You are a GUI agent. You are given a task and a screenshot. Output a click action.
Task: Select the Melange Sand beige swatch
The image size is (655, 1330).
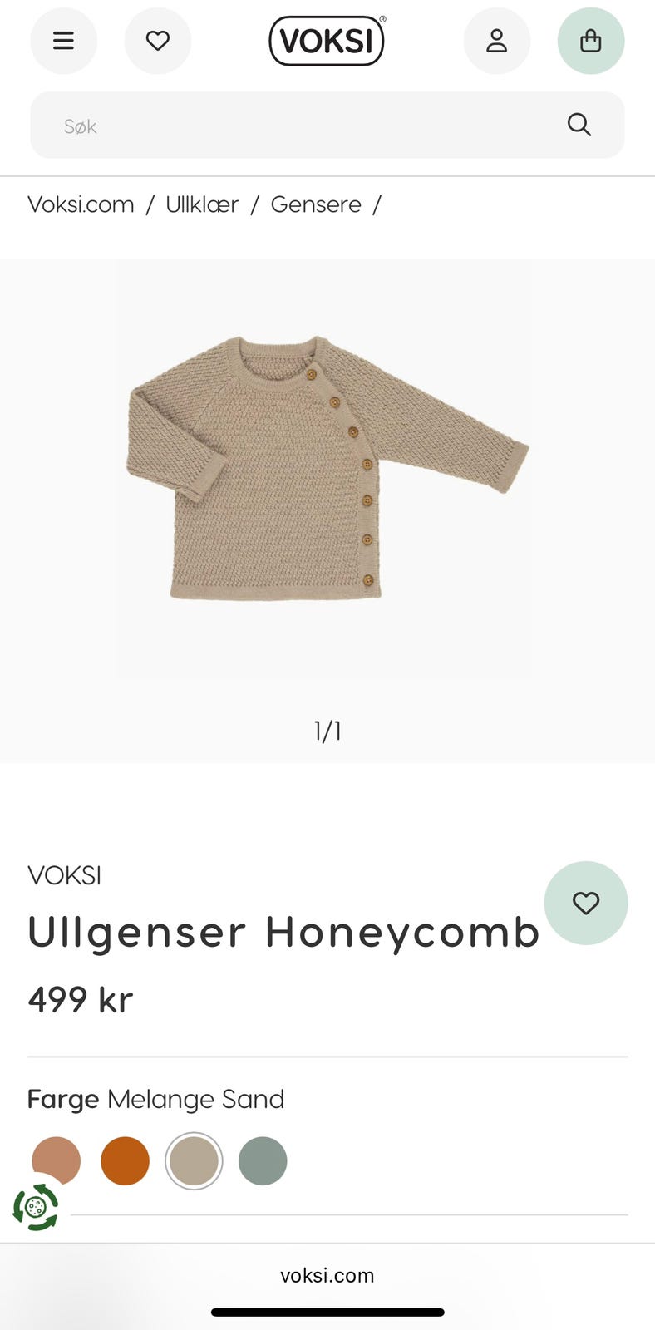(x=194, y=1161)
